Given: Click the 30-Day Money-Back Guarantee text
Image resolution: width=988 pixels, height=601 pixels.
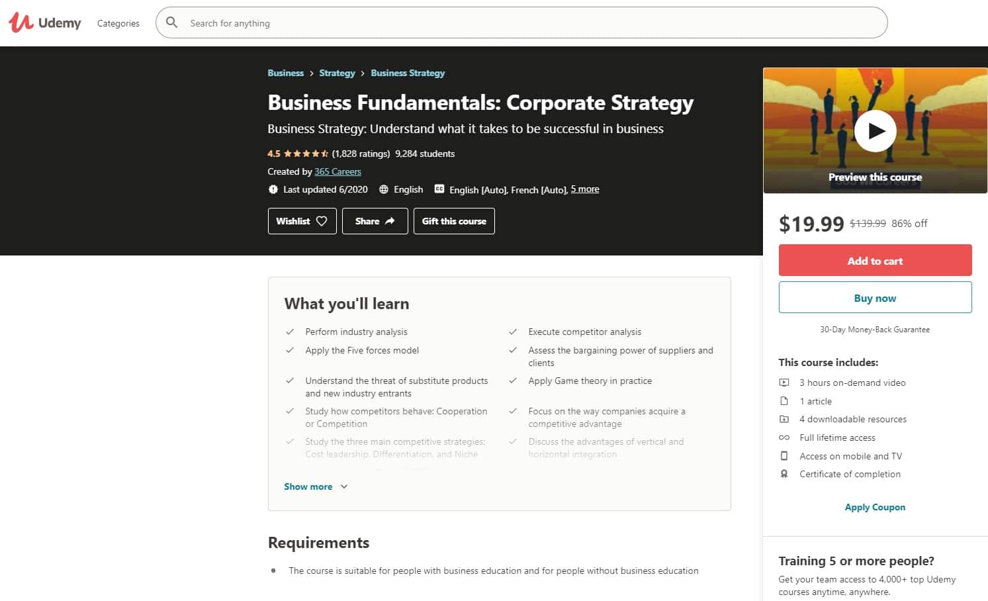Looking at the screenshot, I should point(875,330).
